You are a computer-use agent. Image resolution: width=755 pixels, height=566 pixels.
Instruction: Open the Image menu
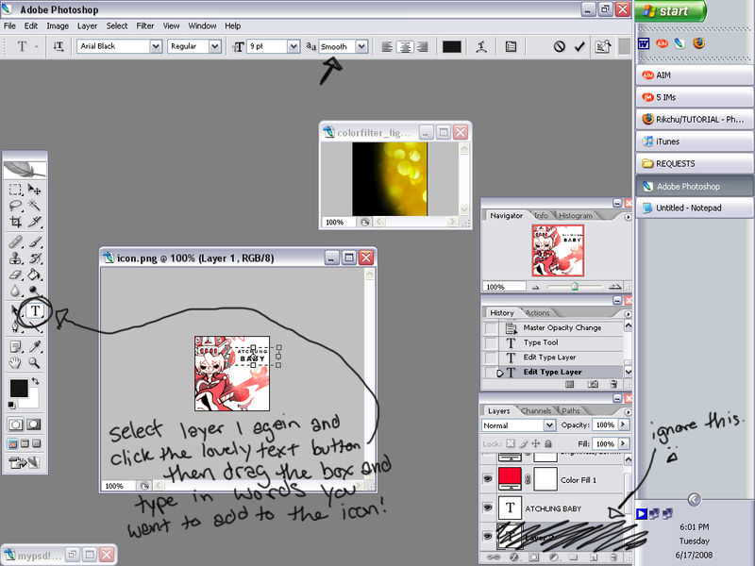[58, 26]
